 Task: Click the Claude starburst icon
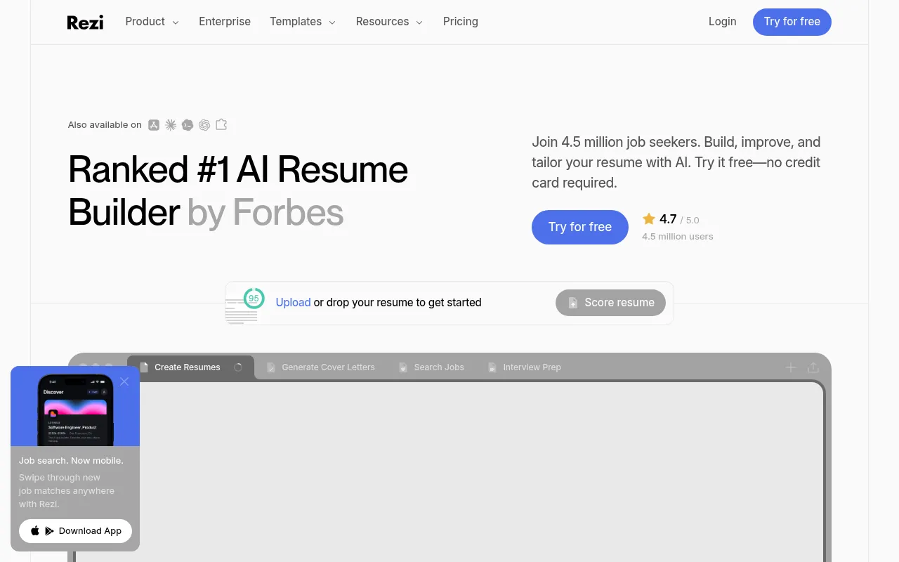pos(171,125)
